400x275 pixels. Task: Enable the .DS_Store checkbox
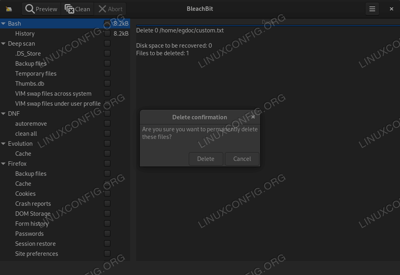[x=107, y=53]
